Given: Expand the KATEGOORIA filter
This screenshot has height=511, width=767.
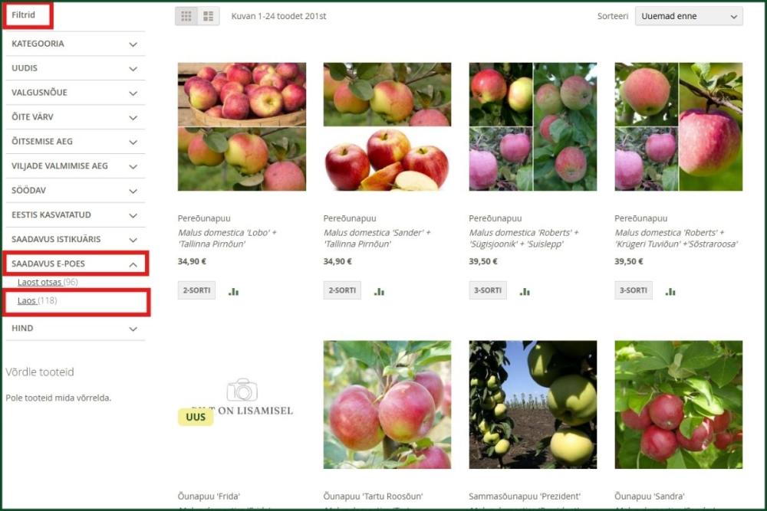Looking at the screenshot, I should point(75,44).
